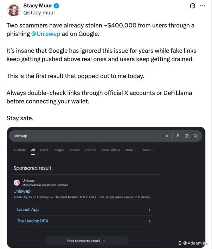Expand the Tools dropdown
This screenshot has width=212, height=249.
148,150
